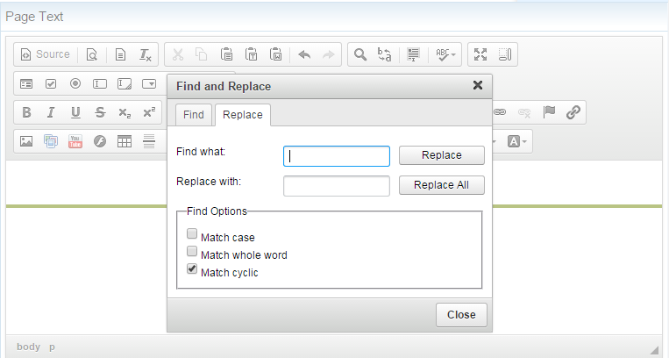Screen dimensions: 669x358
Task: Click the magnifier Find icon in toolbar
Action: [359, 54]
